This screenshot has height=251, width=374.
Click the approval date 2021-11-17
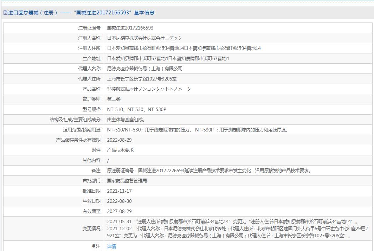click(119, 191)
